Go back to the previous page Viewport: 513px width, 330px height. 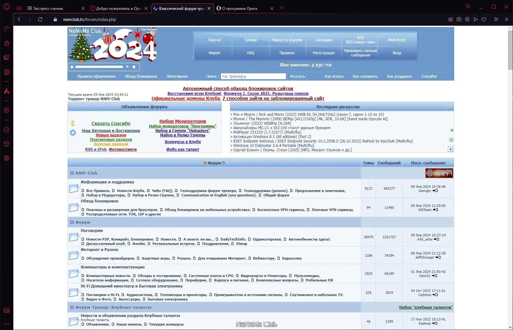pos(19,19)
